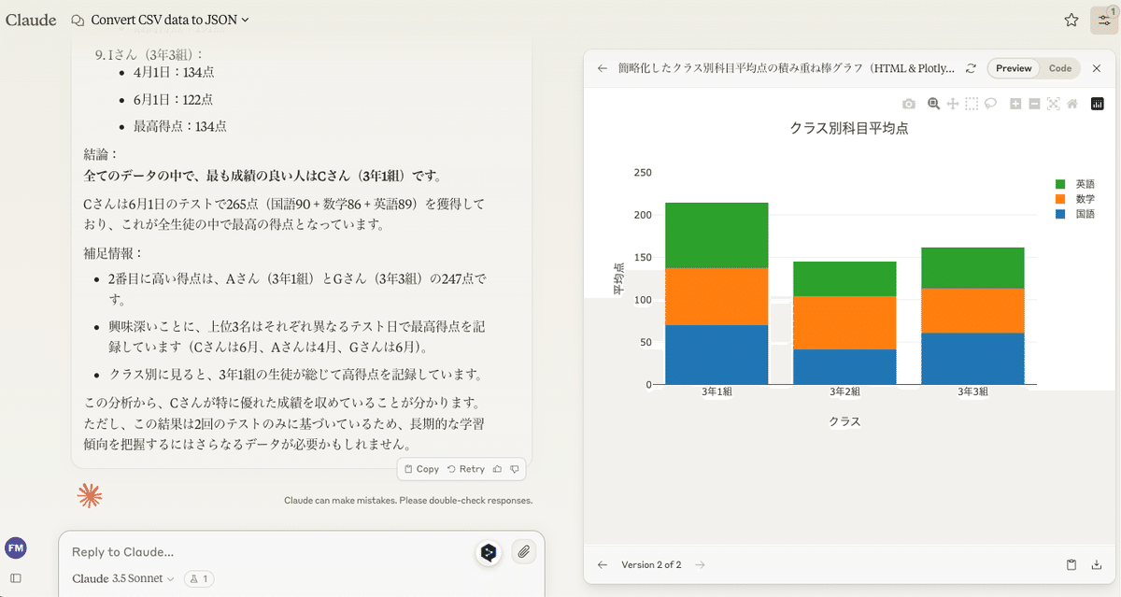Copy artifact contents with the clipboard icon
The image size is (1121, 597).
point(1071,564)
